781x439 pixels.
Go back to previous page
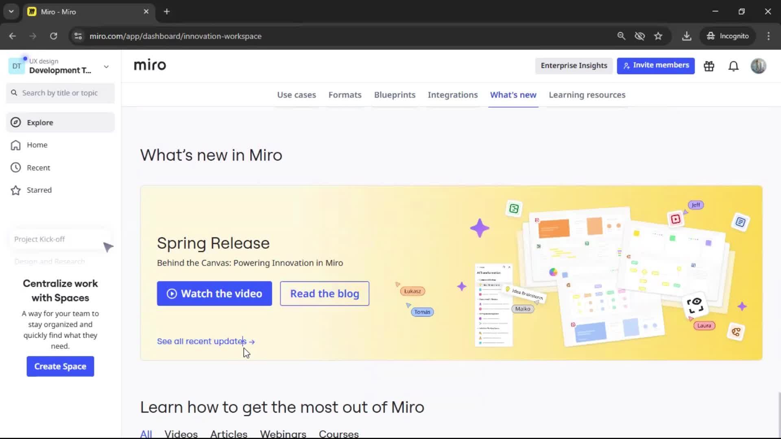point(13,36)
